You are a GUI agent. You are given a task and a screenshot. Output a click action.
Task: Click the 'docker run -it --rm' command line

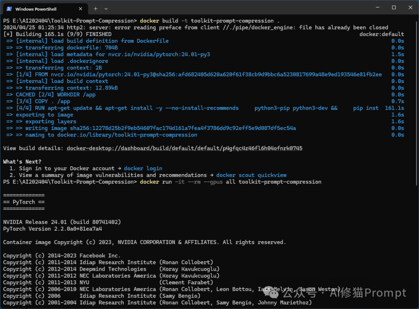(x=230, y=182)
